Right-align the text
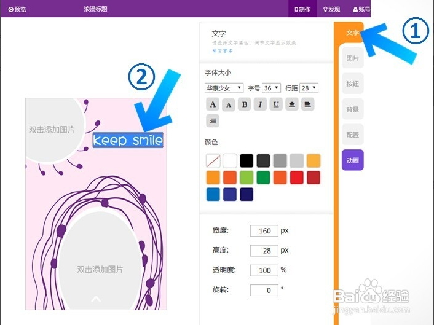Screen dimensions: 434x325 (213, 121)
